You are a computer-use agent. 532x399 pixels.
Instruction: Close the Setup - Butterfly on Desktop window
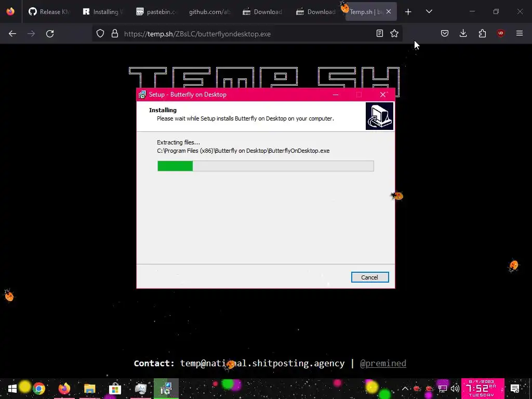[383, 95]
